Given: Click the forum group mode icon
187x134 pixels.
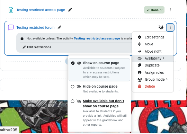Looking at the screenshot, I should pyautogui.click(x=161, y=27).
